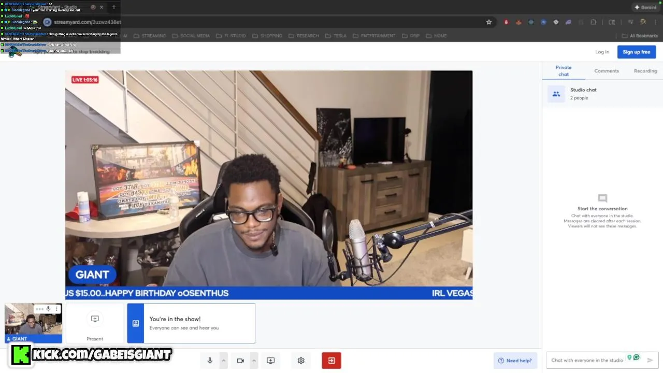Click the red extension icon in Chrome toolbar
Screen dimensions: 663x373
pos(506,22)
